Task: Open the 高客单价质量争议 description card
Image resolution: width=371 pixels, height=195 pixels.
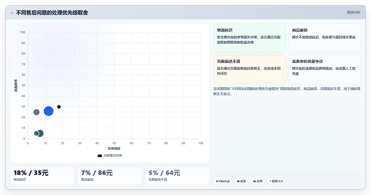Action: coord(325,69)
